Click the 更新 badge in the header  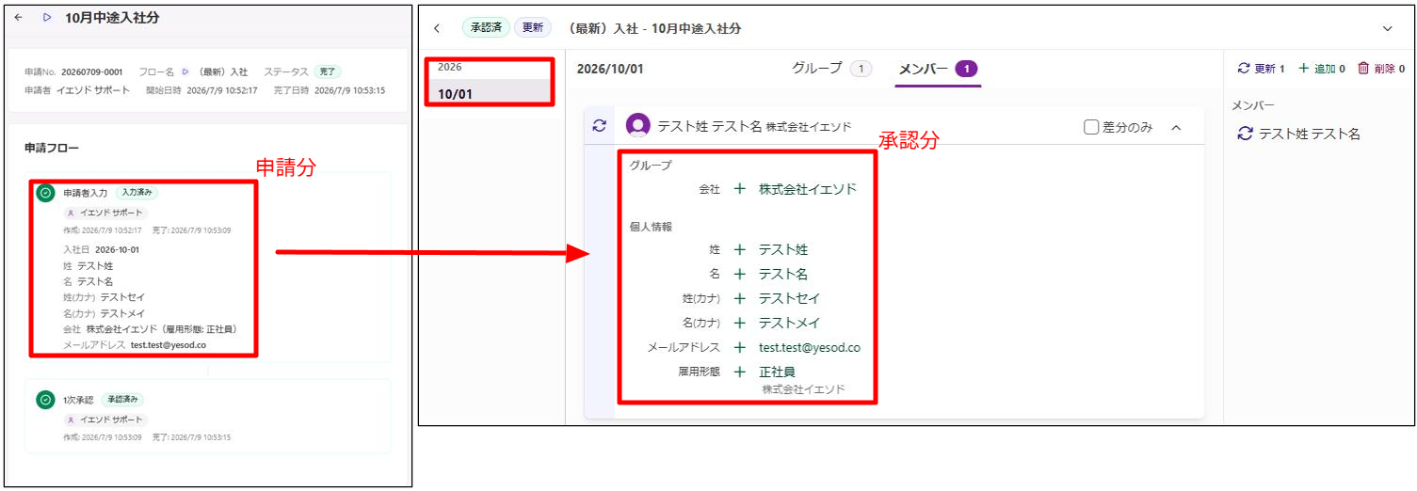(533, 28)
